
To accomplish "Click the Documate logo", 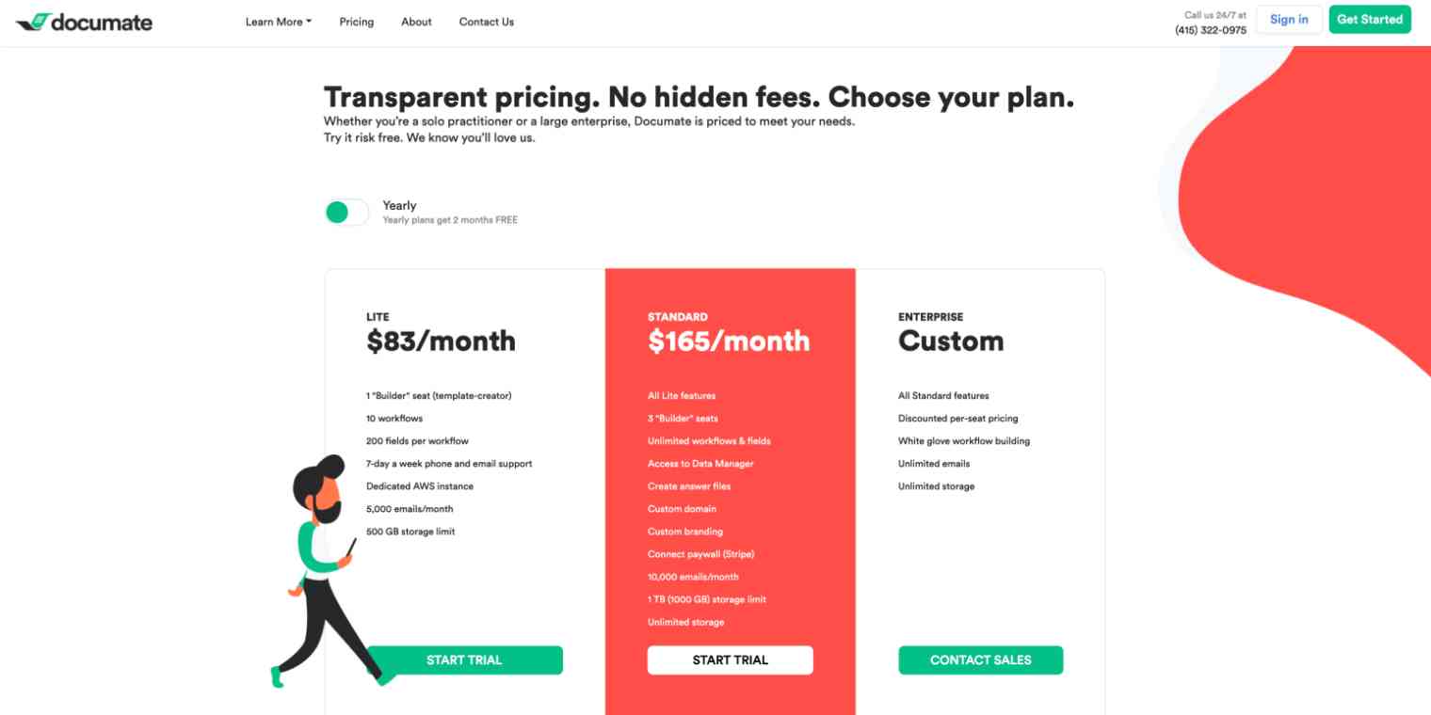I will tap(84, 22).
